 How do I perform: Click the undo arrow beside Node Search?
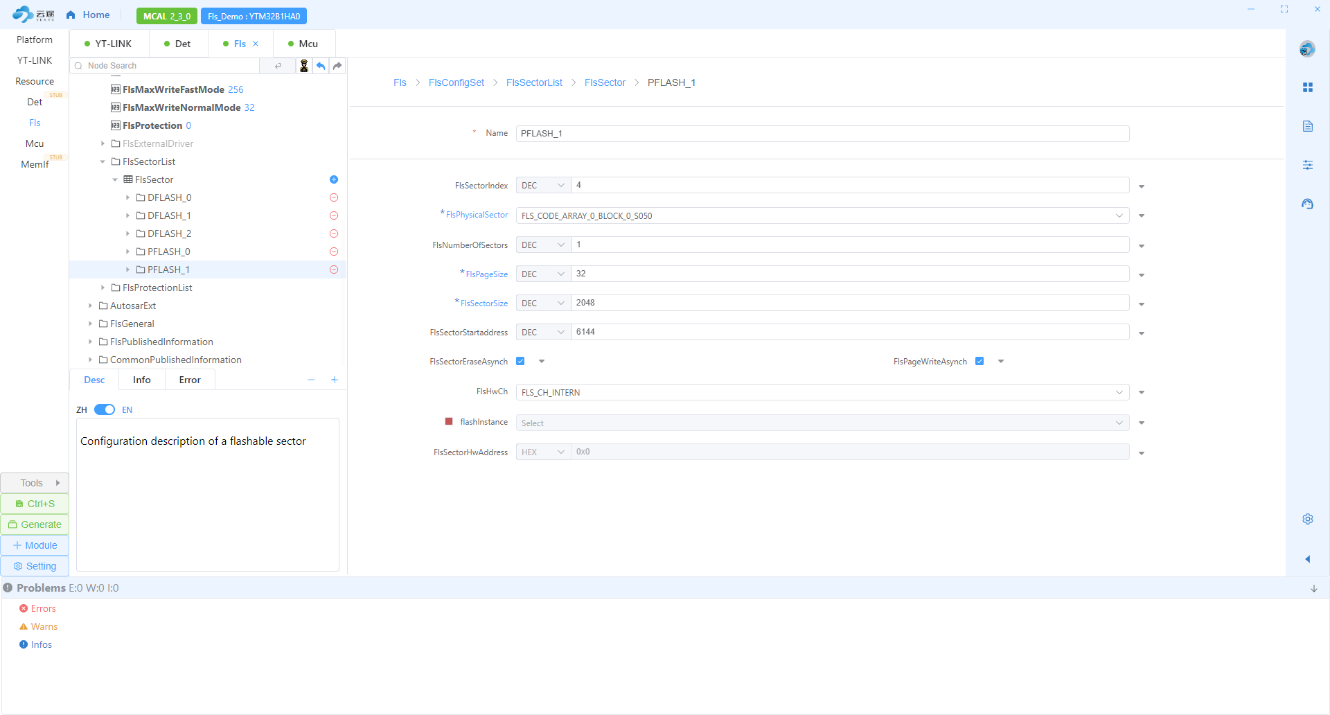(321, 66)
